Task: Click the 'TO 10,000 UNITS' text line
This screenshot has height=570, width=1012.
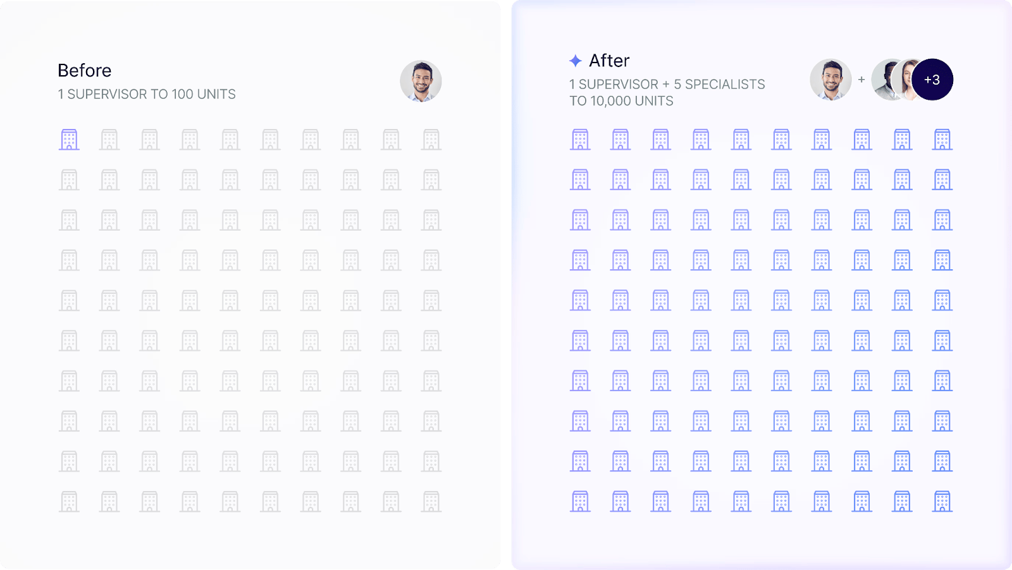Action: [621, 101]
